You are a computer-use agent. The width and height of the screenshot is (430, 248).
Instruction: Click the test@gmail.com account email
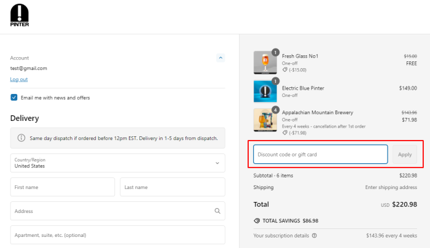tap(28, 68)
